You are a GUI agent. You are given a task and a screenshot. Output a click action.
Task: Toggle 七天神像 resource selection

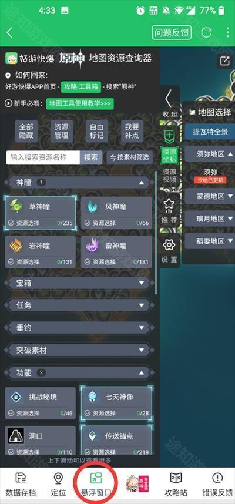(x=116, y=403)
